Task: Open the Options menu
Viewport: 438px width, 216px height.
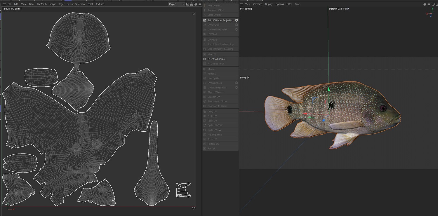Action: click(x=279, y=4)
